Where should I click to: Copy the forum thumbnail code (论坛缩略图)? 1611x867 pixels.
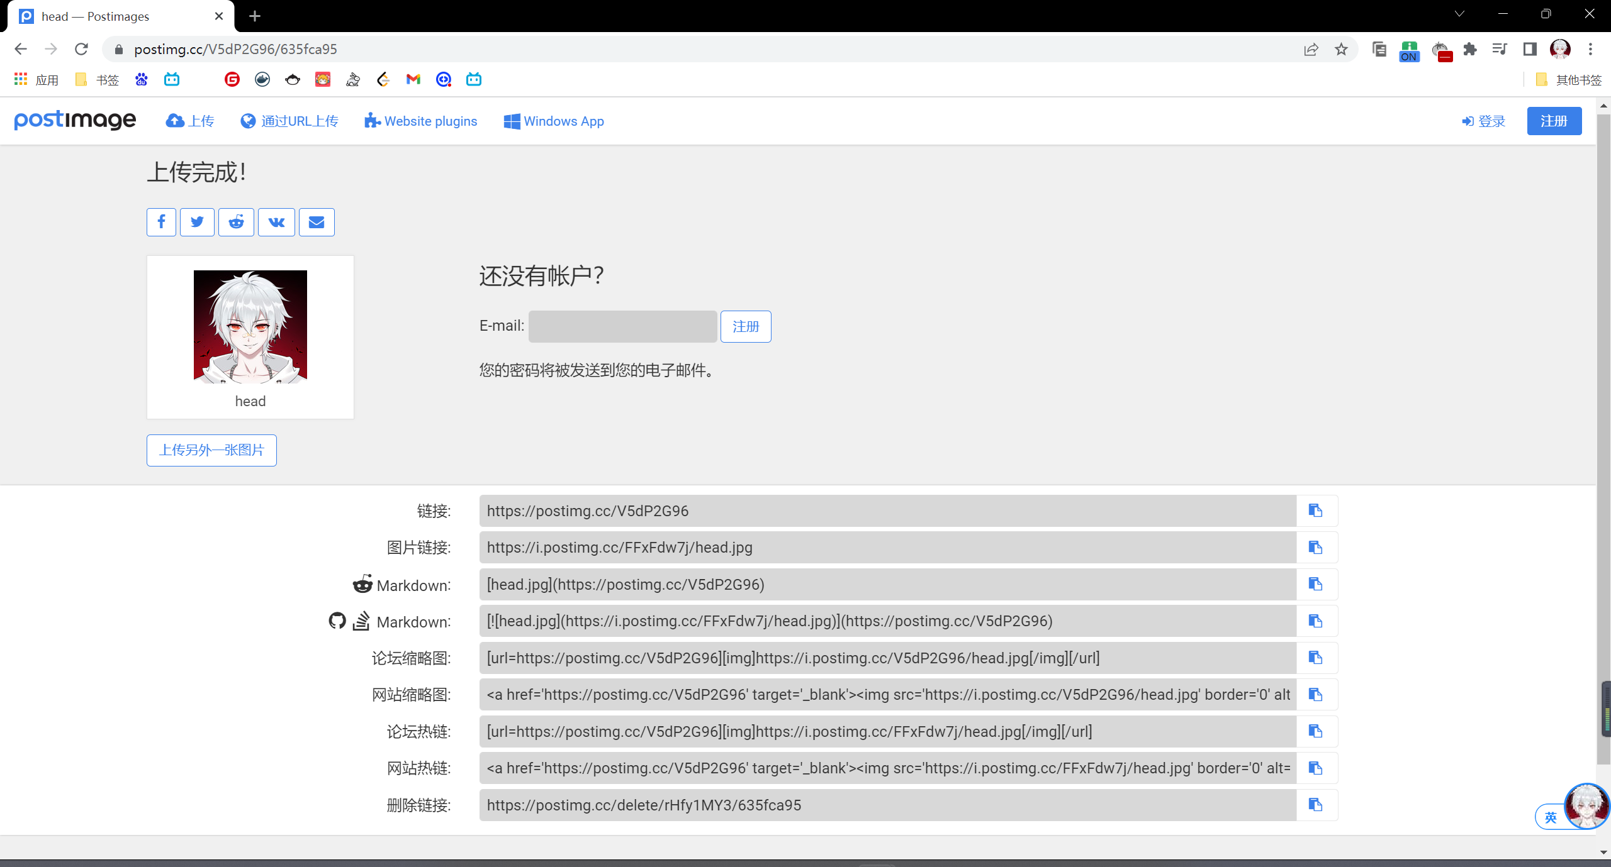tap(1315, 658)
